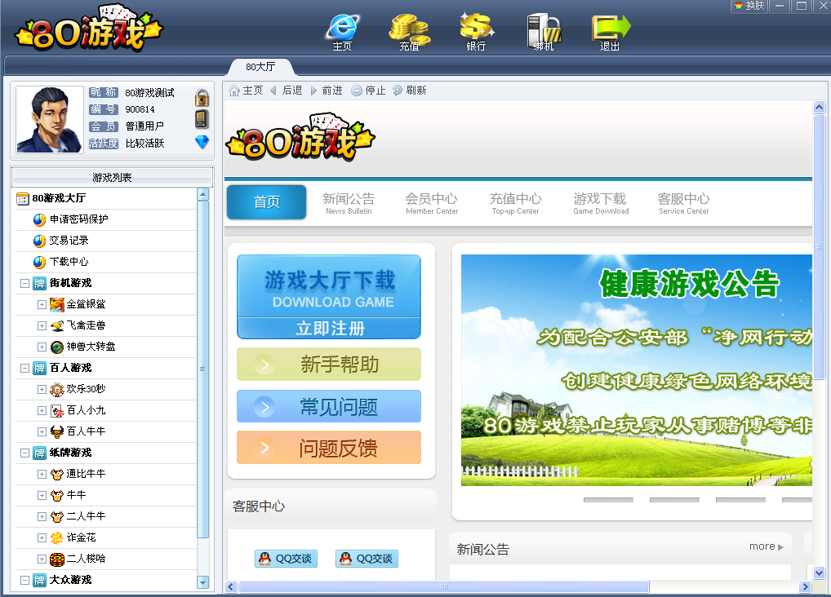Collapse the 街机游戏 category

tap(24, 283)
